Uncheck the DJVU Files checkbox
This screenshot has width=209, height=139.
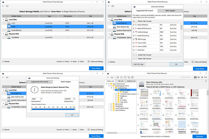point(134,50)
